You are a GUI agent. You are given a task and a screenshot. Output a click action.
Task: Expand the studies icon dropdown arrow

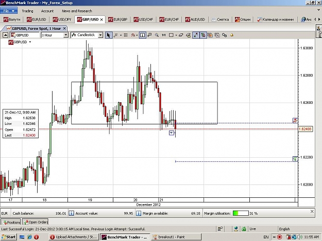tap(137, 35)
